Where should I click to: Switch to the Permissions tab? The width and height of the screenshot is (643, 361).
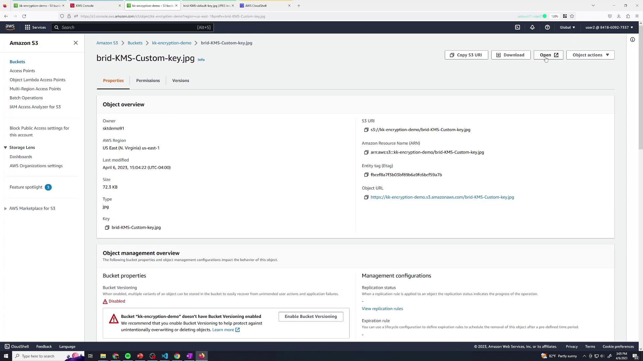click(148, 81)
